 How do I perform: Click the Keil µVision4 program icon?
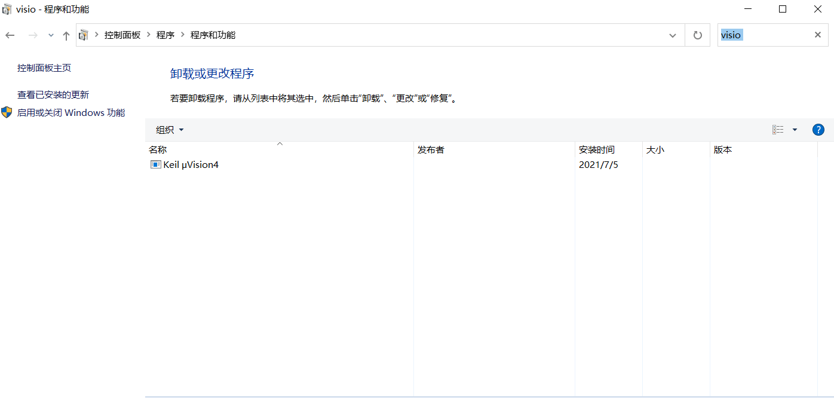155,164
